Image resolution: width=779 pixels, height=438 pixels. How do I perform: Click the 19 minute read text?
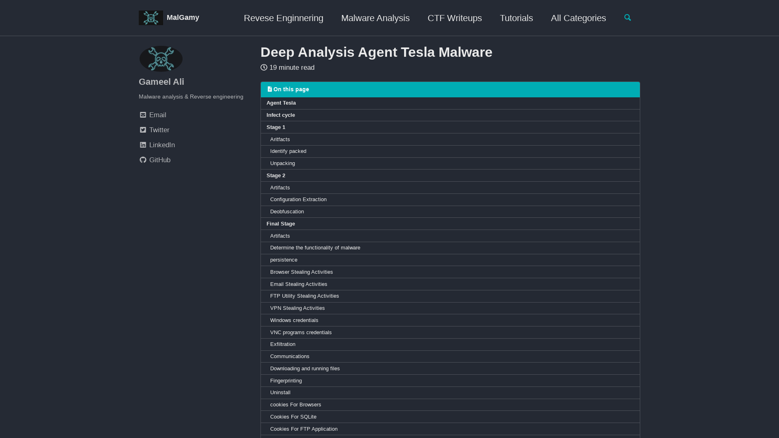292,68
